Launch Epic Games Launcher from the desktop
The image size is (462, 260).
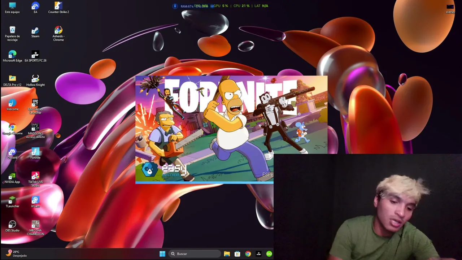[35, 107]
